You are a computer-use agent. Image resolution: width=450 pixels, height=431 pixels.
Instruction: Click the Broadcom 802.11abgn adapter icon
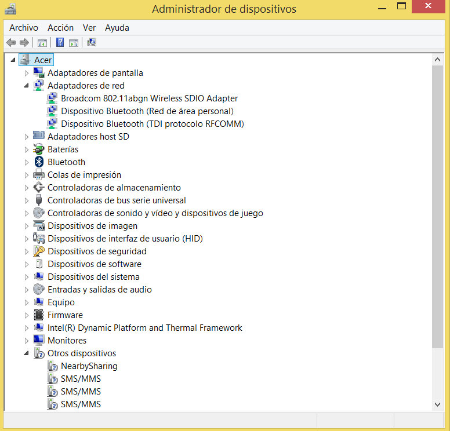[52, 98]
